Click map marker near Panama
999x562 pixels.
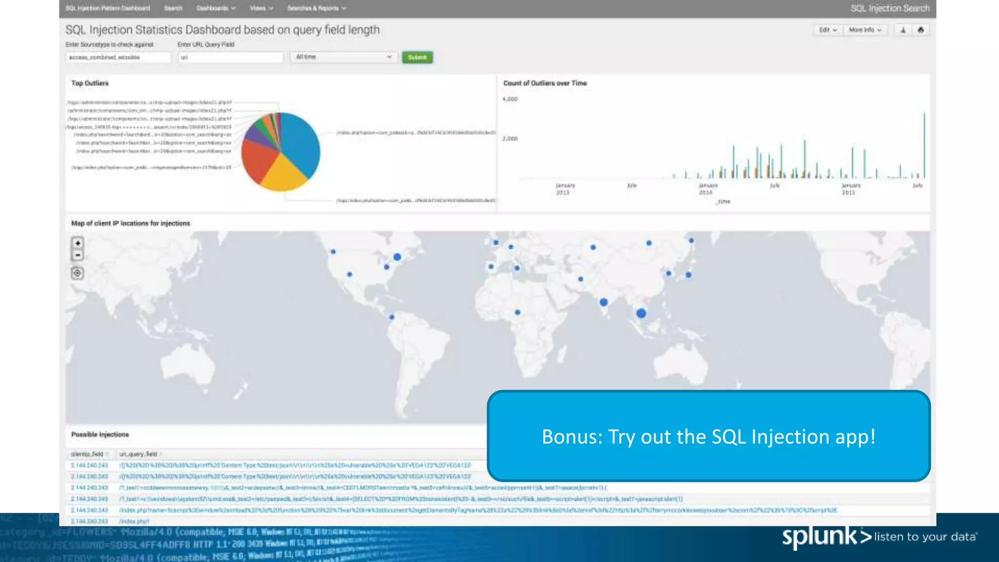[391, 317]
